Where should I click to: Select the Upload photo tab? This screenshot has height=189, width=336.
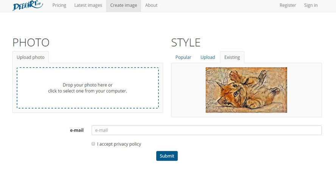tap(31, 57)
